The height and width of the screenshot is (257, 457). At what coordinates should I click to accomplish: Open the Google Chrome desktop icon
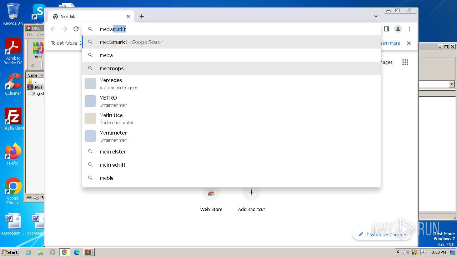click(13, 191)
